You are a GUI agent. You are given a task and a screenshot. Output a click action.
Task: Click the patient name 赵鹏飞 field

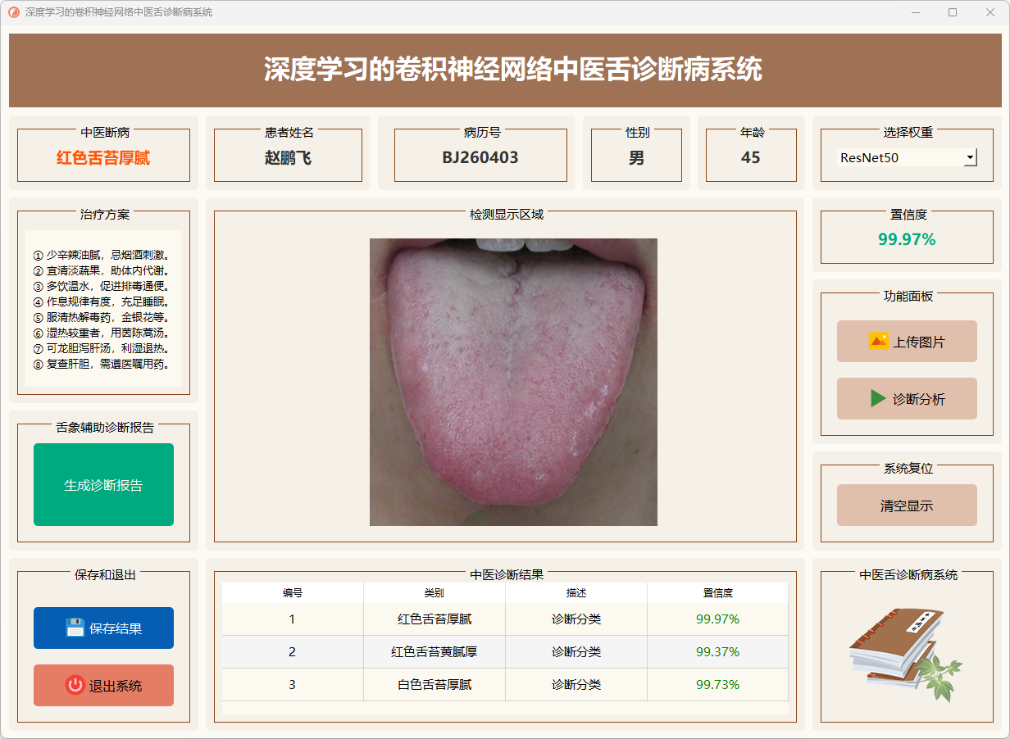[288, 158]
